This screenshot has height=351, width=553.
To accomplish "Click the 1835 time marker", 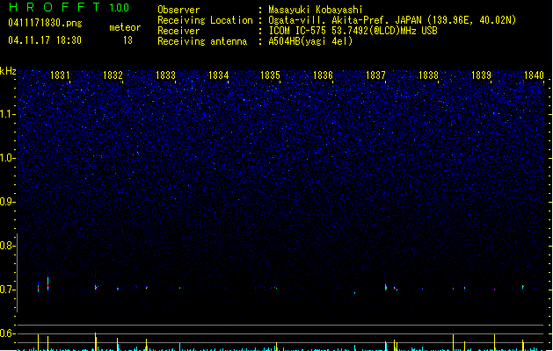I will pos(270,75).
